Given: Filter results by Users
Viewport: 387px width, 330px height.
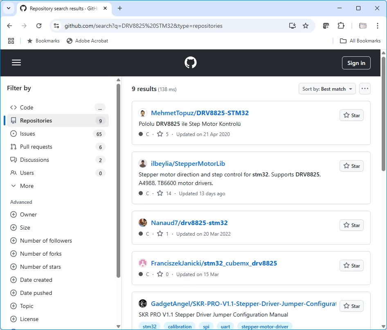Looking at the screenshot, I should (58, 173).
